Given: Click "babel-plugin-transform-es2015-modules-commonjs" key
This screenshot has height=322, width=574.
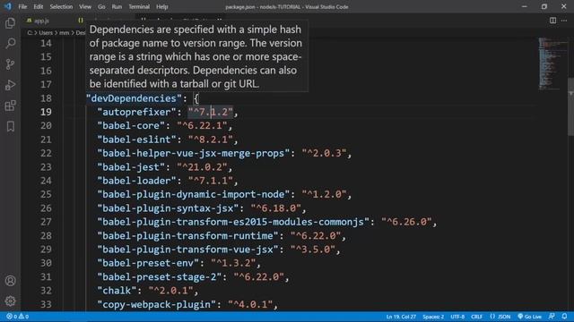Looking at the screenshot, I should pos(233,222).
